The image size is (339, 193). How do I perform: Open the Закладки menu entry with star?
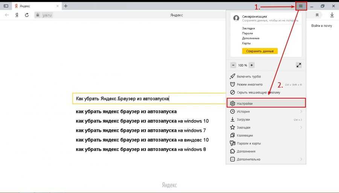(266, 128)
